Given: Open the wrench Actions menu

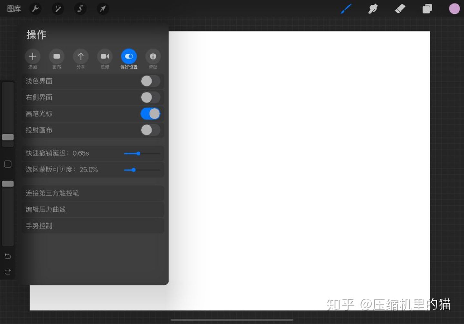Looking at the screenshot, I should (35, 9).
